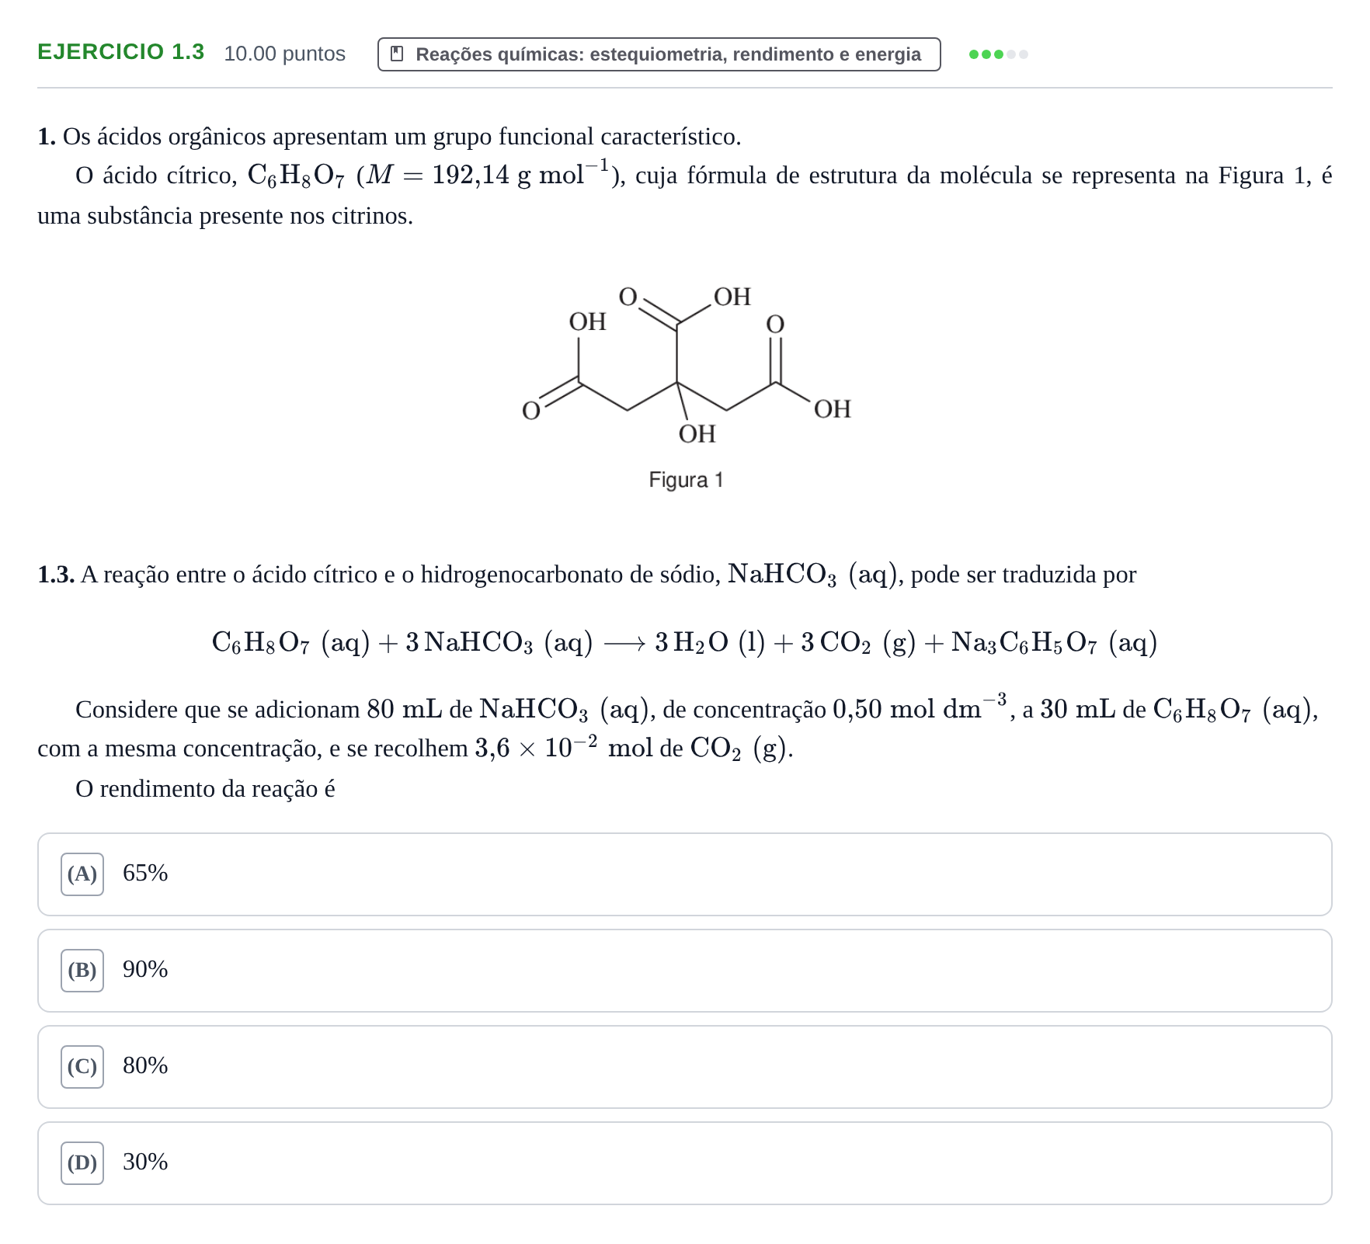Click the Figura 1 caption

tap(686, 480)
